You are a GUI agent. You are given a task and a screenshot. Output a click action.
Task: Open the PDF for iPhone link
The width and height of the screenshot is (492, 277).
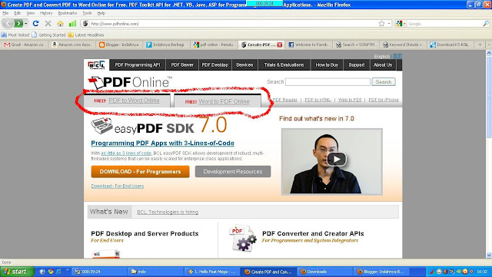click(384, 100)
